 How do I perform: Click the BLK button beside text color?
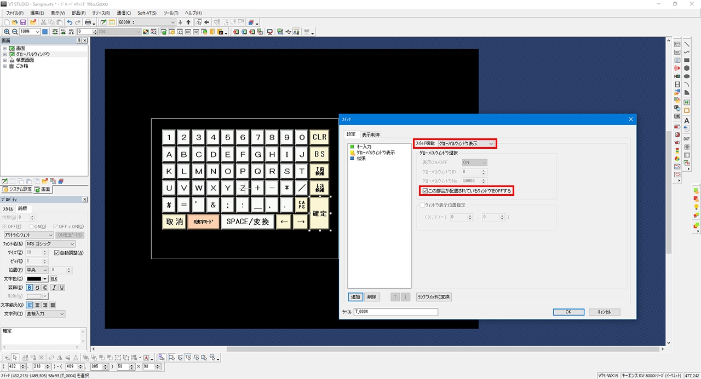click(x=54, y=279)
